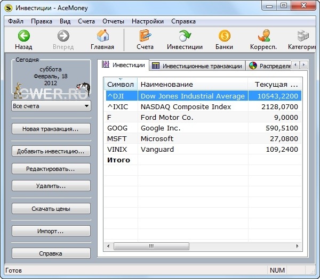Screen dimensions: 320x279
Task: Open the Отчеты menu
Action: pyautogui.click(x=113, y=21)
